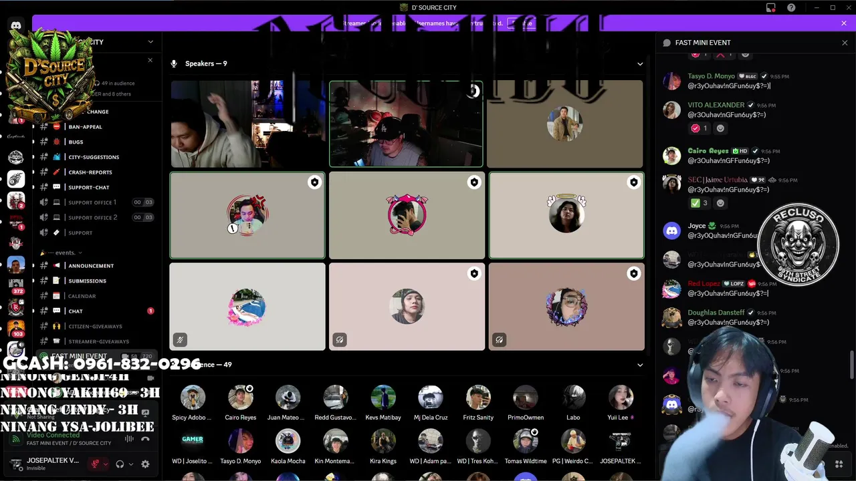Screen dimensions: 856x481
Task: Open the apps grid icon in chat
Action: (x=839, y=464)
